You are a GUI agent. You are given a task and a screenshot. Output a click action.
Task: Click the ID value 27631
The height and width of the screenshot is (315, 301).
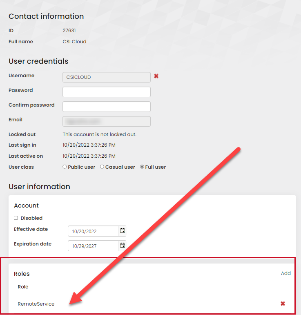click(69, 31)
